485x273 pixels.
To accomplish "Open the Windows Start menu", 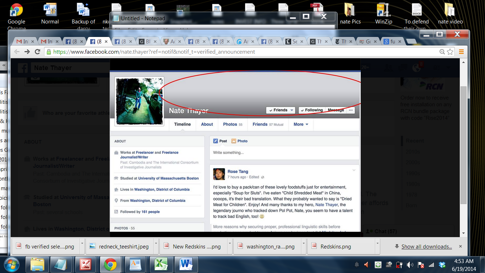I will click(x=11, y=264).
